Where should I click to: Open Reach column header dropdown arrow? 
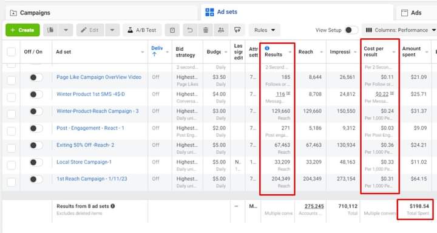click(322, 52)
